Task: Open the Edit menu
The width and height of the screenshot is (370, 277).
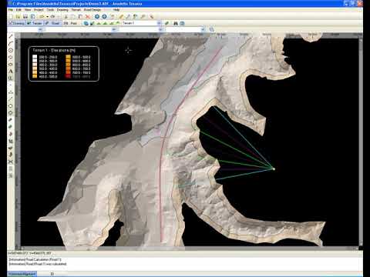Action: 18,10
